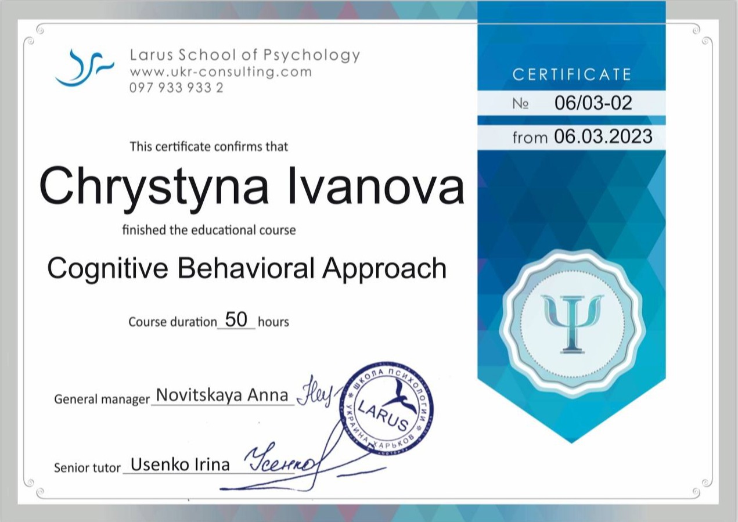Click the name Novitskaya Anna
Viewport: 738px width, 522px height.
tap(222, 395)
